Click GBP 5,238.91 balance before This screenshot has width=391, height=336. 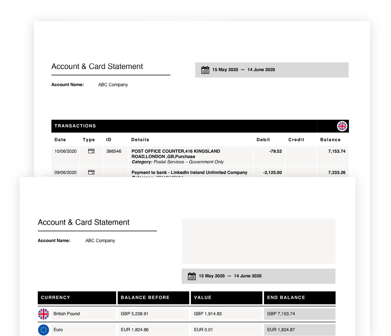tap(134, 314)
